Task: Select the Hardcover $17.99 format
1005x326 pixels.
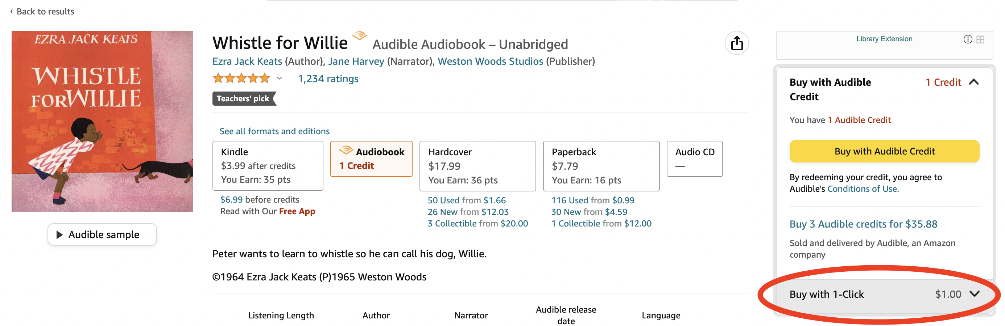Action: (477, 166)
